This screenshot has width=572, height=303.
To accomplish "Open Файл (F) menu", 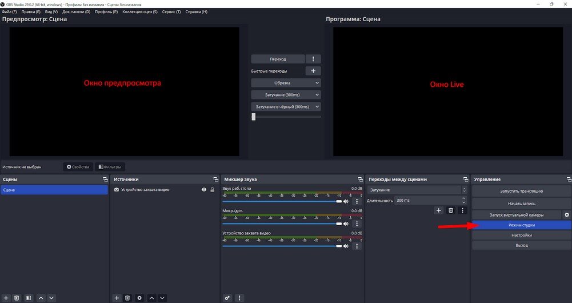I will [x=9, y=11].
